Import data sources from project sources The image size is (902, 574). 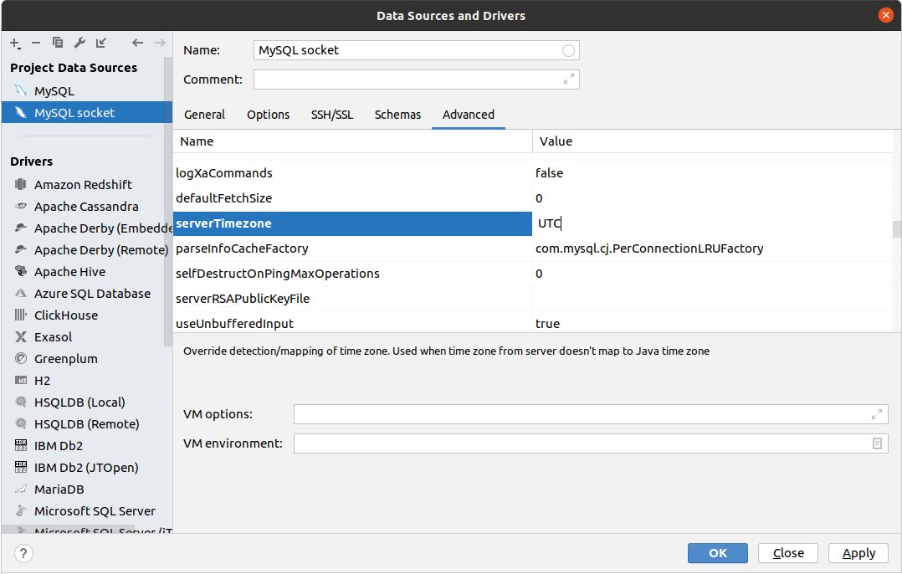coord(101,43)
